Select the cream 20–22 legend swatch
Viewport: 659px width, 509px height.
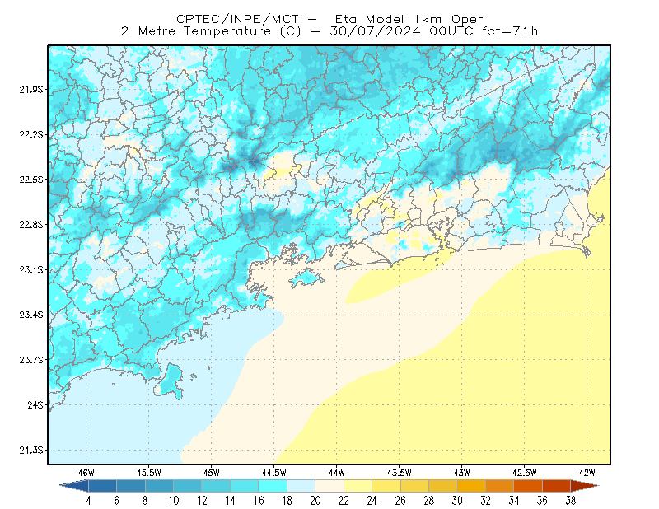coord(329,486)
